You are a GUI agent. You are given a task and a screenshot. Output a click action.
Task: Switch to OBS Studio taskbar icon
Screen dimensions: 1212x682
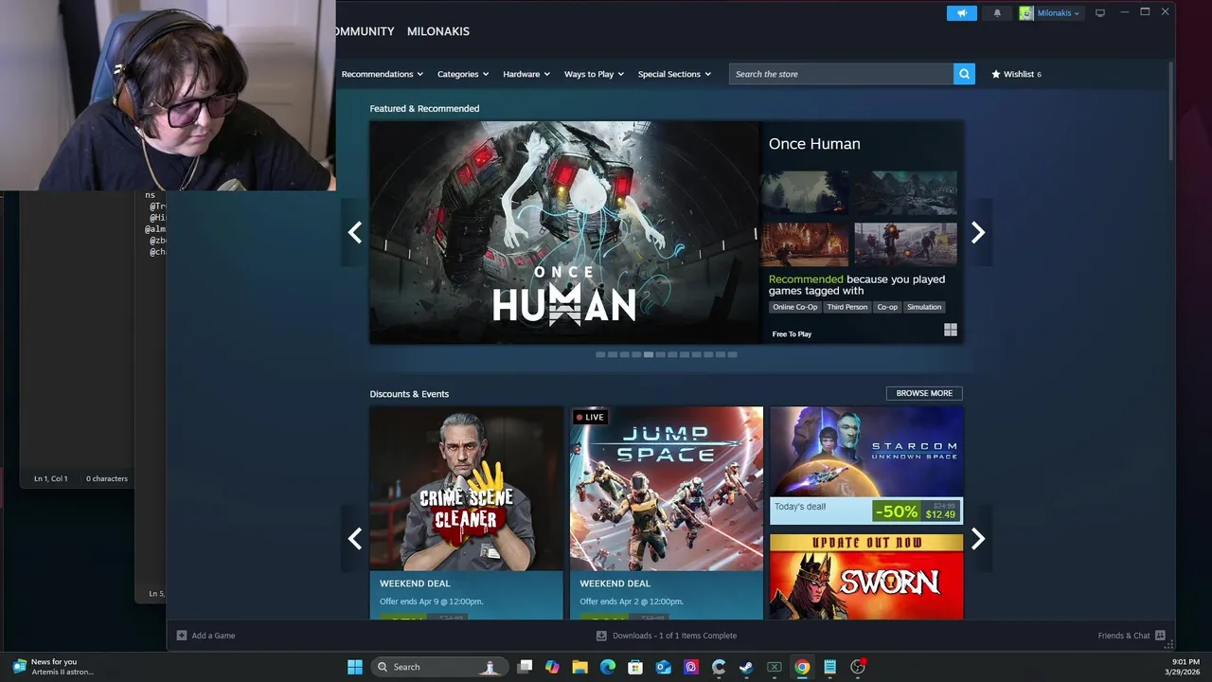point(858,667)
